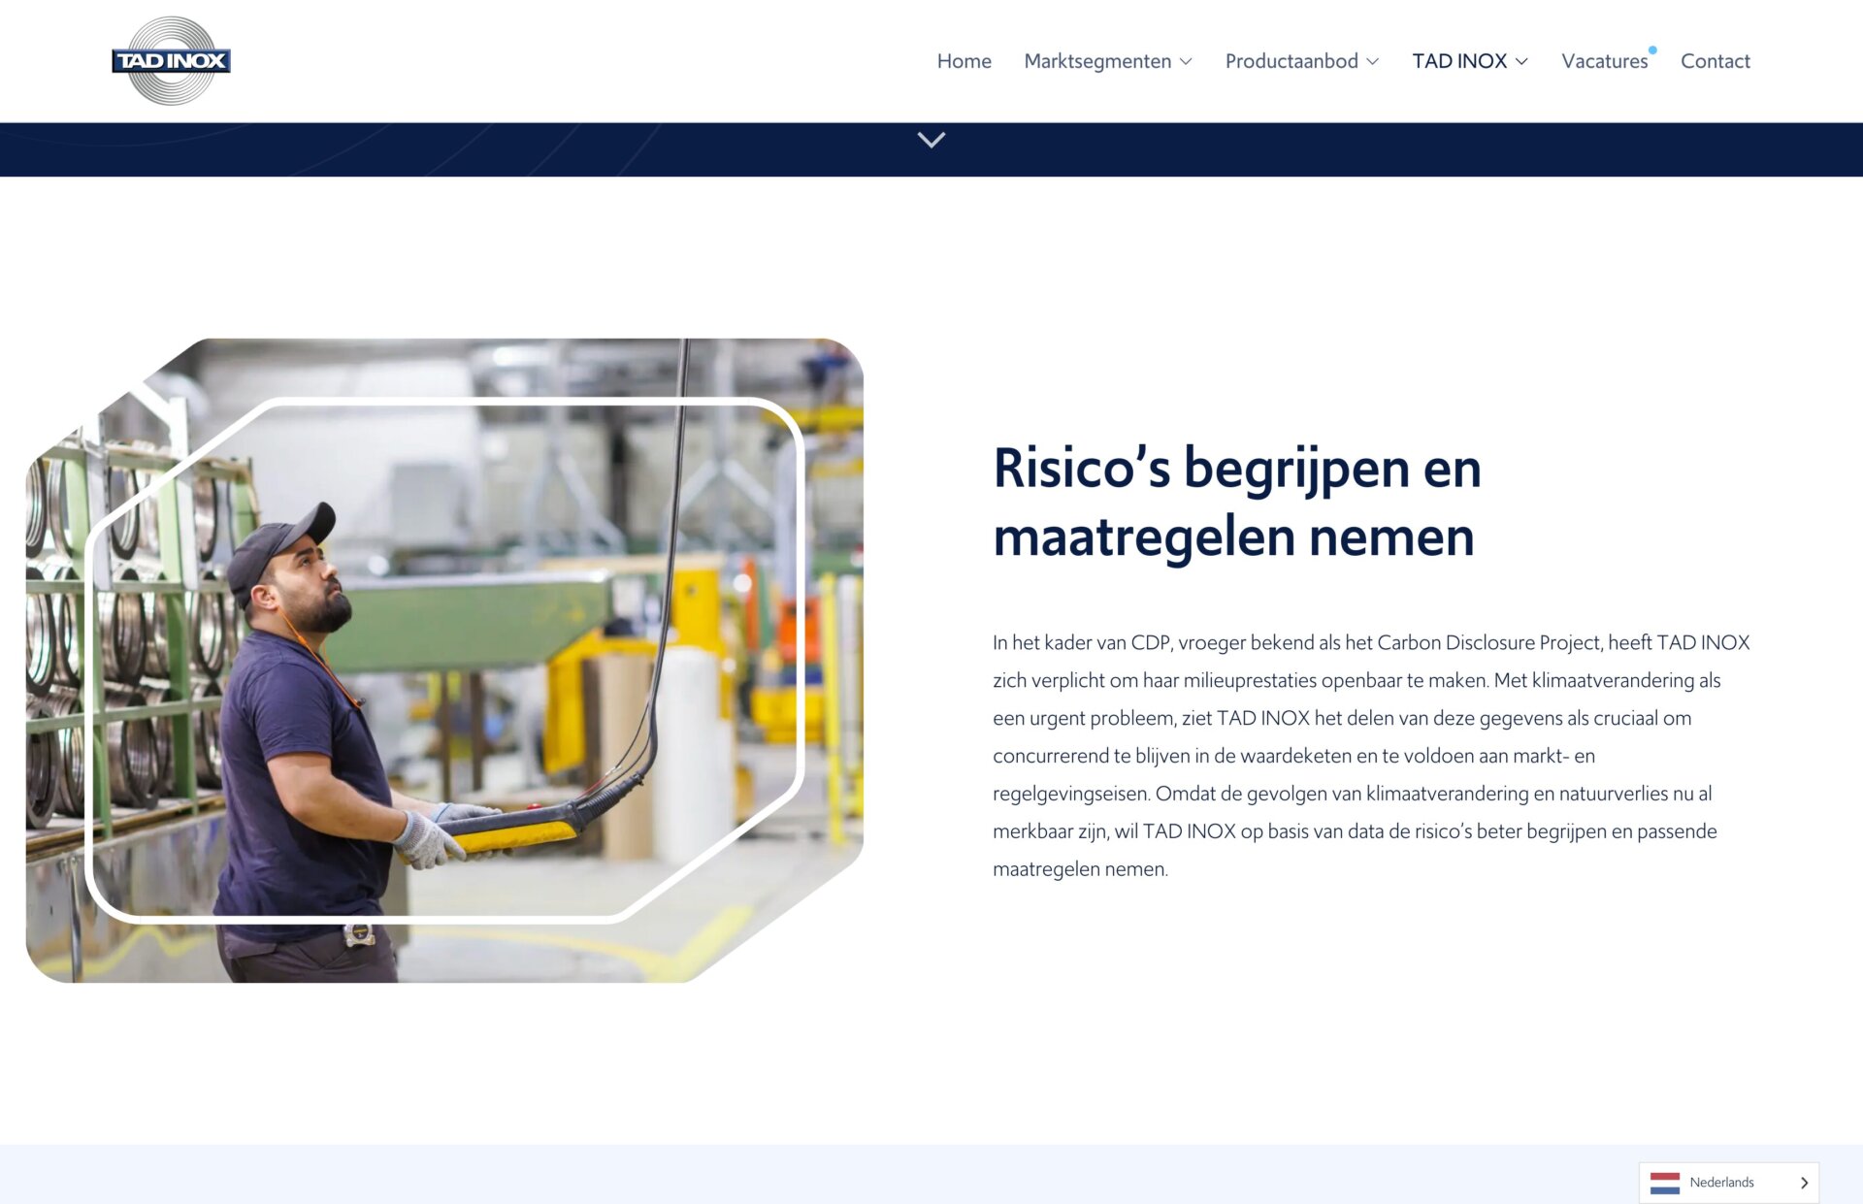
Task: Click the factory worker photo
Action: click(x=444, y=661)
